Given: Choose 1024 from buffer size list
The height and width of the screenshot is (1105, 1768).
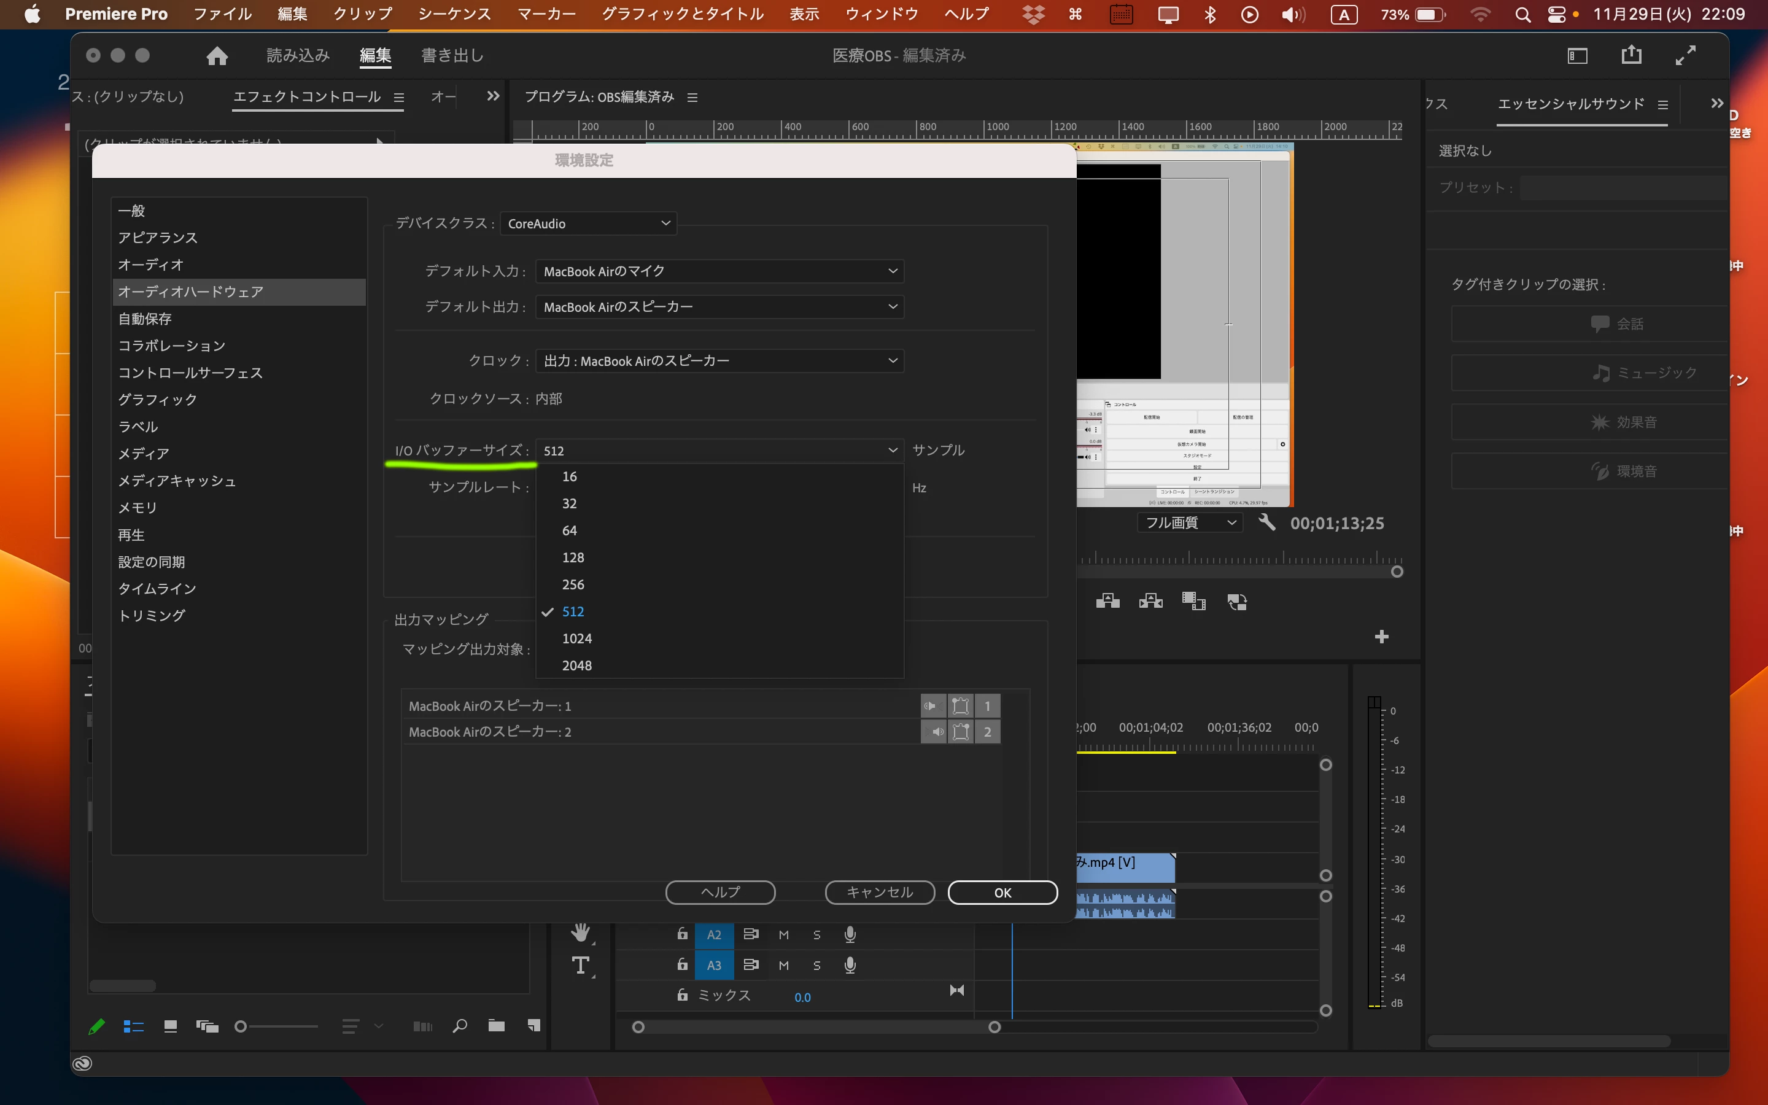Looking at the screenshot, I should pyautogui.click(x=576, y=638).
